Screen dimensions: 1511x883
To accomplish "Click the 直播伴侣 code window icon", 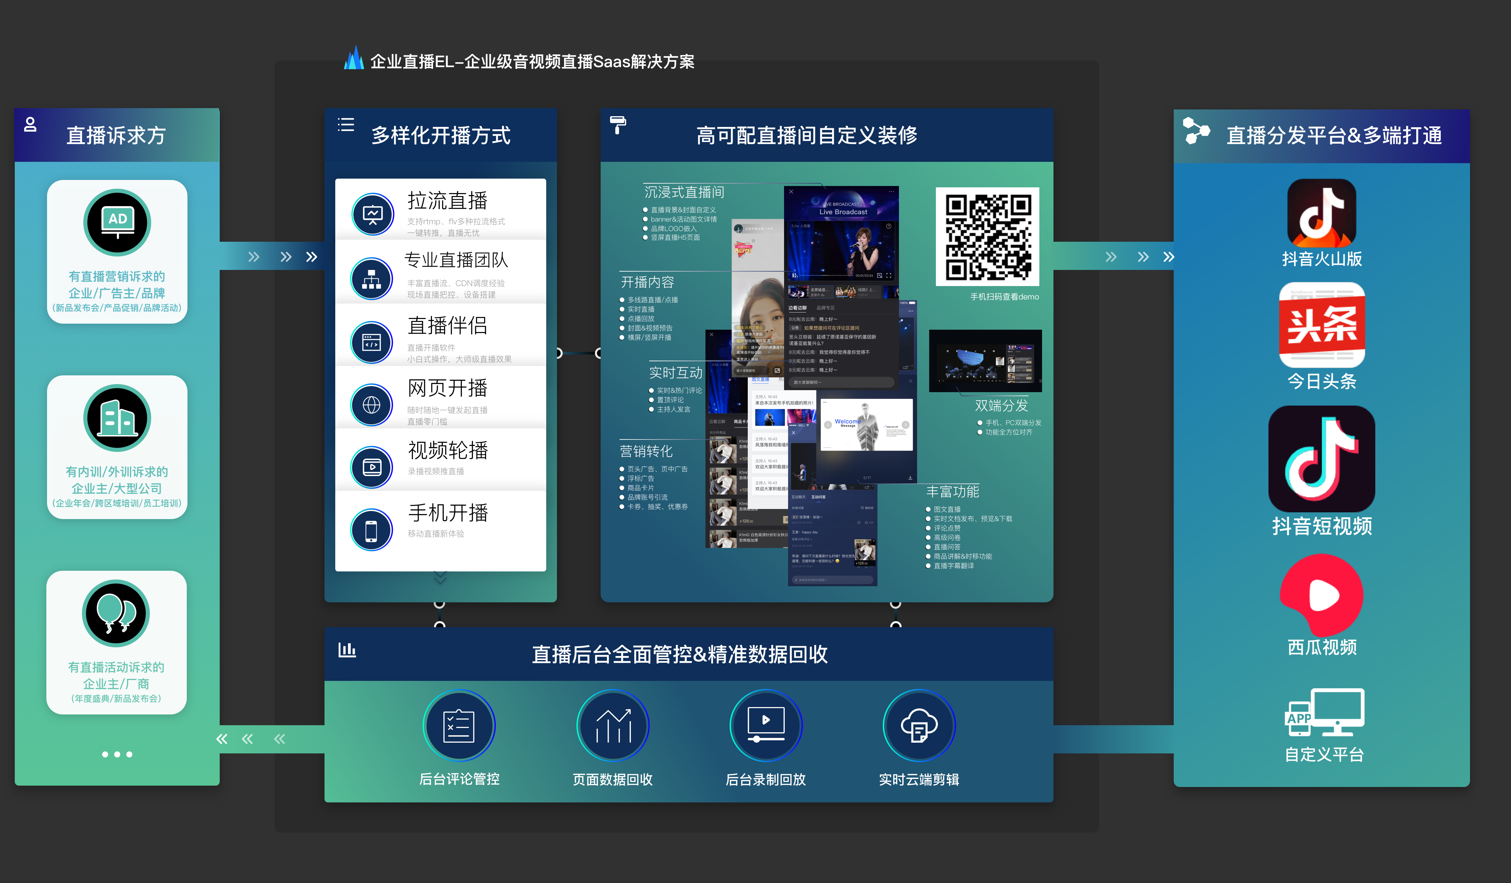I will click(x=372, y=343).
